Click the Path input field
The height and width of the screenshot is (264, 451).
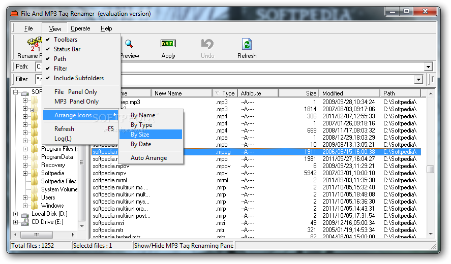point(233,67)
